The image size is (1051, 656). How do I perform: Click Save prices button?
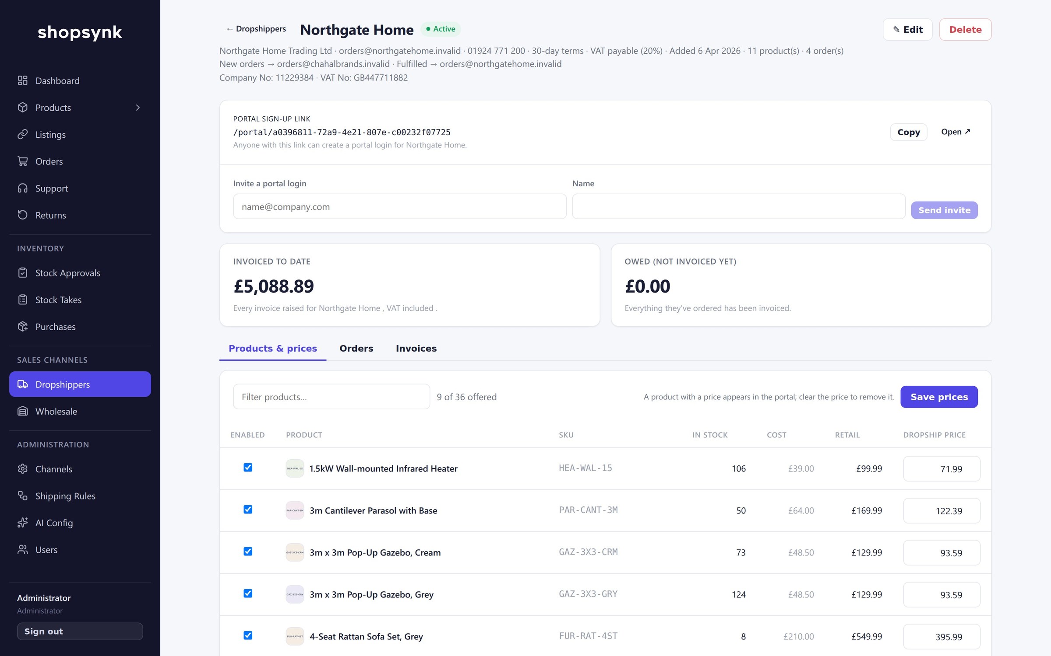tap(939, 397)
